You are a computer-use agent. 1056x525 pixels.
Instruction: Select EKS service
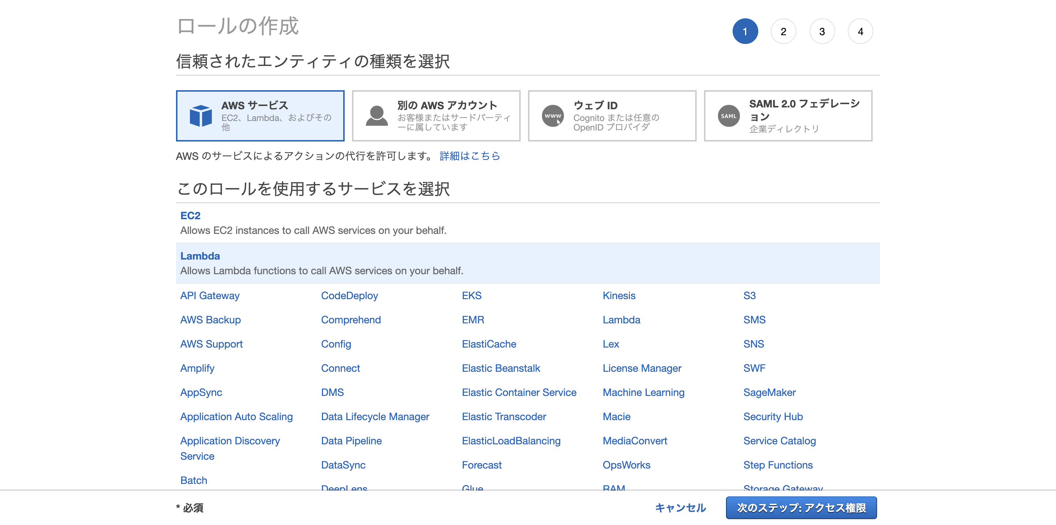(x=472, y=296)
